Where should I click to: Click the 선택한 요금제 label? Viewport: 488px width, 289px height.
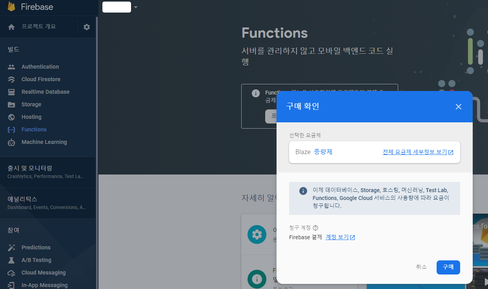tap(305, 135)
